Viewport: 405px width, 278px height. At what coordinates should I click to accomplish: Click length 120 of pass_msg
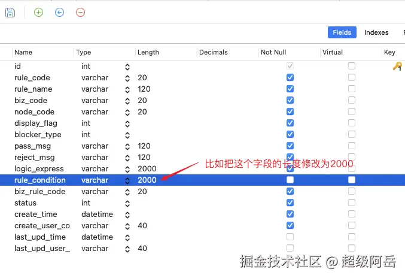(x=144, y=146)
